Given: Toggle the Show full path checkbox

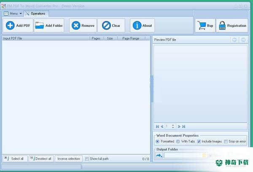Looking at the screenshot, I should pyautogui.click(x=97, y=159).
